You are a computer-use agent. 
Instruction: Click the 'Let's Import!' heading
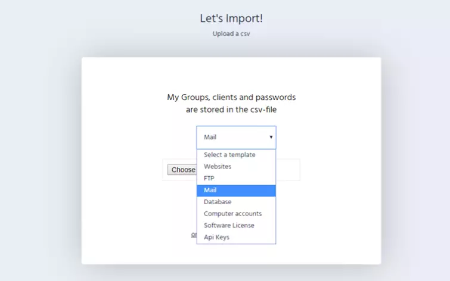(x=231, y=18)
